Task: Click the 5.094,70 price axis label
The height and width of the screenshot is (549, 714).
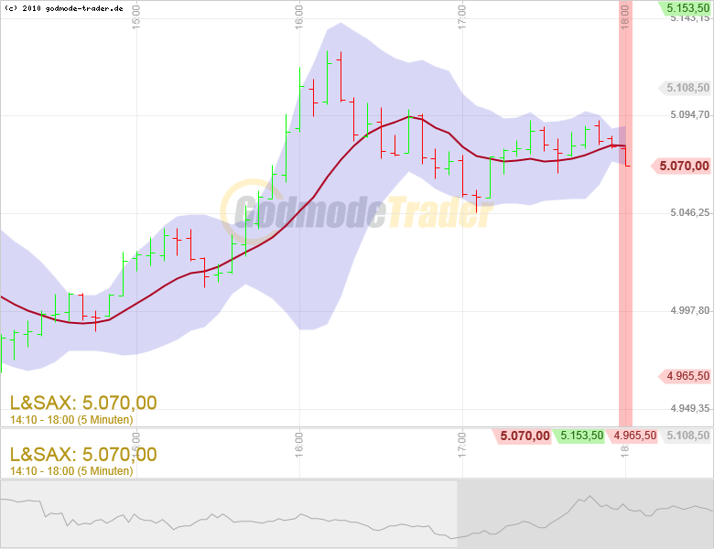Action: click(689, 114)
